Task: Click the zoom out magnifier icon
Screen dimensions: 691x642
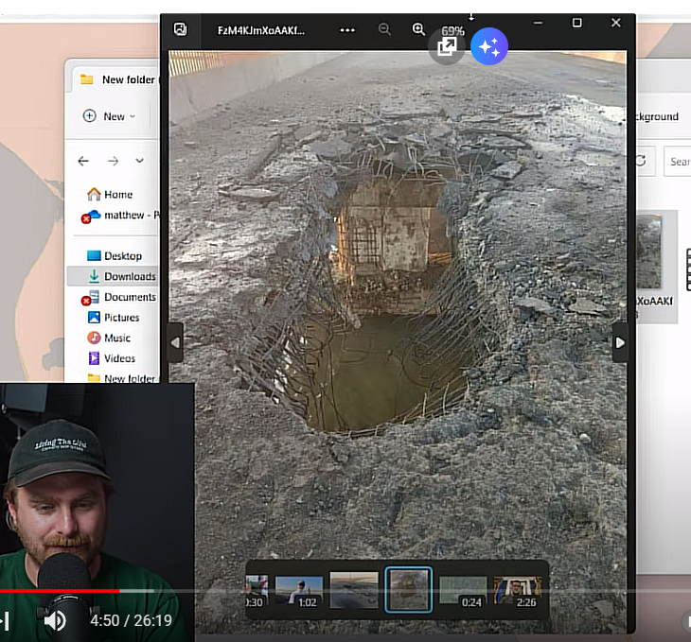Action: point(384,29)
